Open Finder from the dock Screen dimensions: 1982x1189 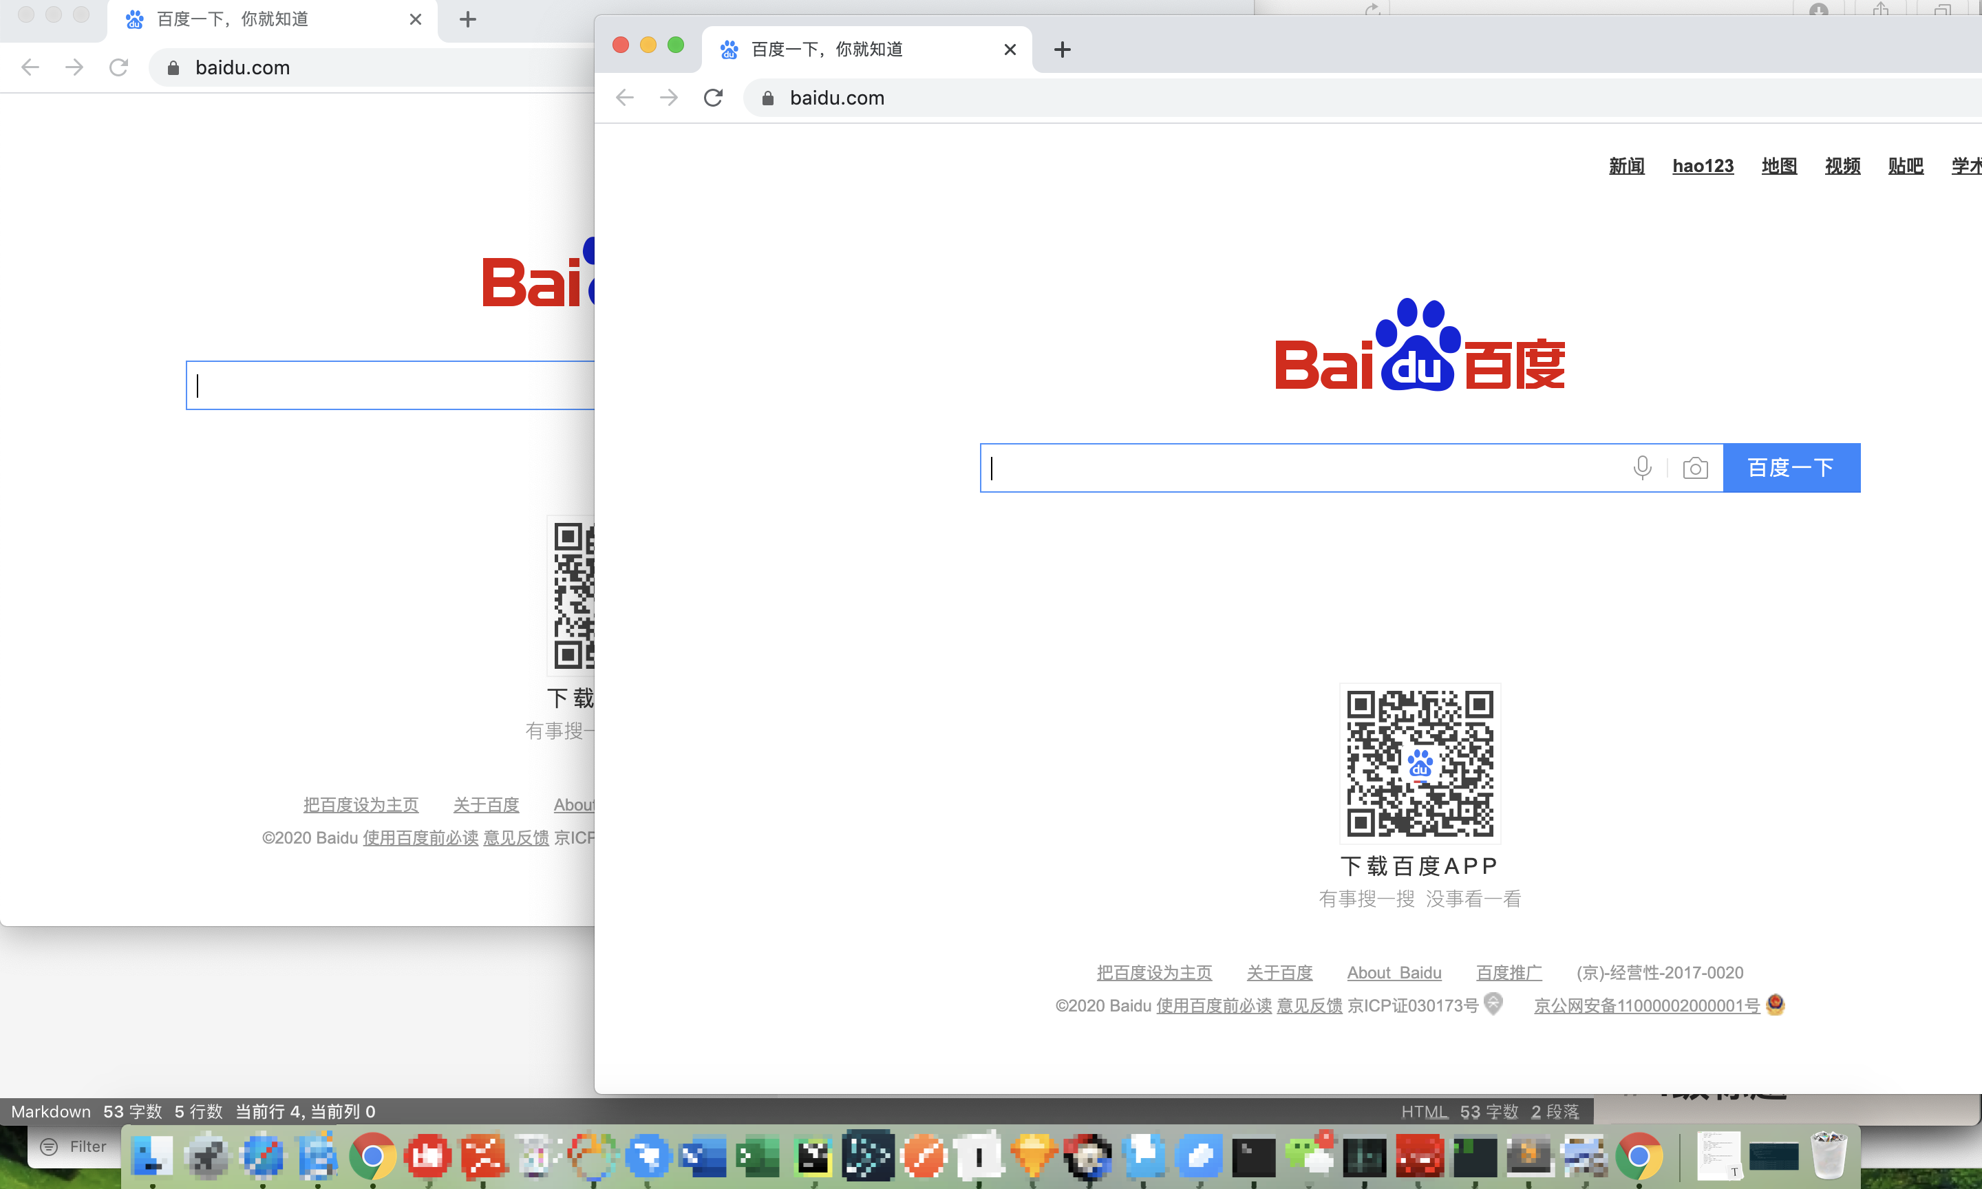tap(151, 1156)
